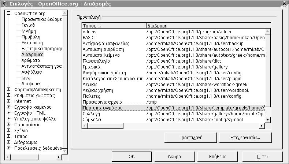This screenshot has height=164, width=289.
Task: Select Εκτύπωση in the options tree
Action: coord(32,43)
